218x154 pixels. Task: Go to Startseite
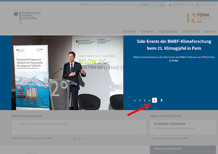pos(85,4)
